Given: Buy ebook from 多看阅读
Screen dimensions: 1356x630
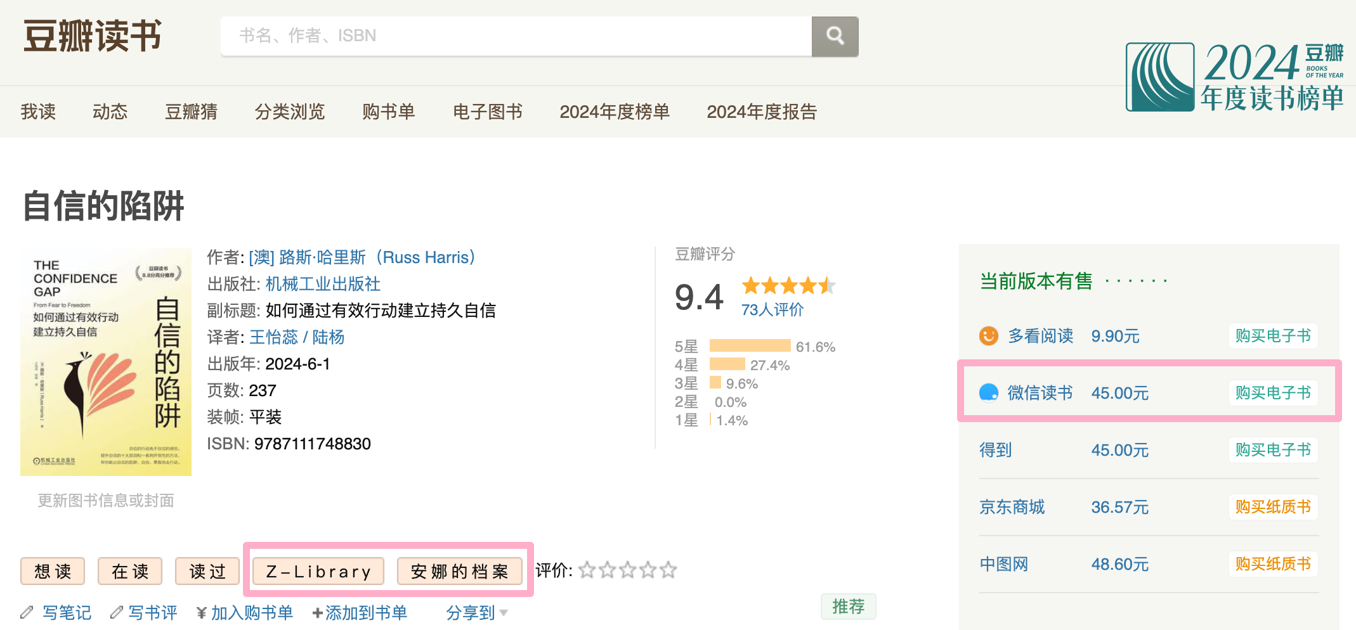Looking at the screenshot, I should tap(1273, 336).
